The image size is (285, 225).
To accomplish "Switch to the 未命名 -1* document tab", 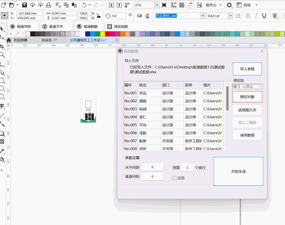I will tap(49, 40).
